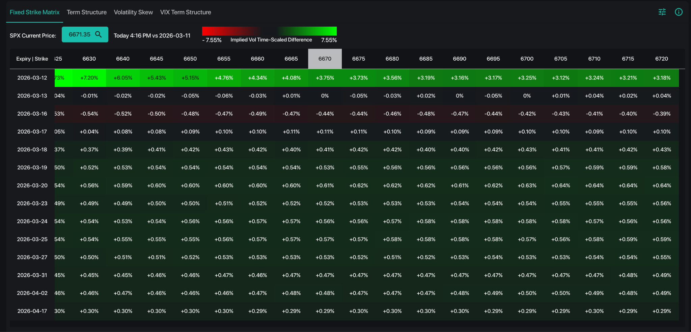This screenshot has height=332, width=691.
Task: Click the green positive gradient legend bar
Action: point(307,31)
